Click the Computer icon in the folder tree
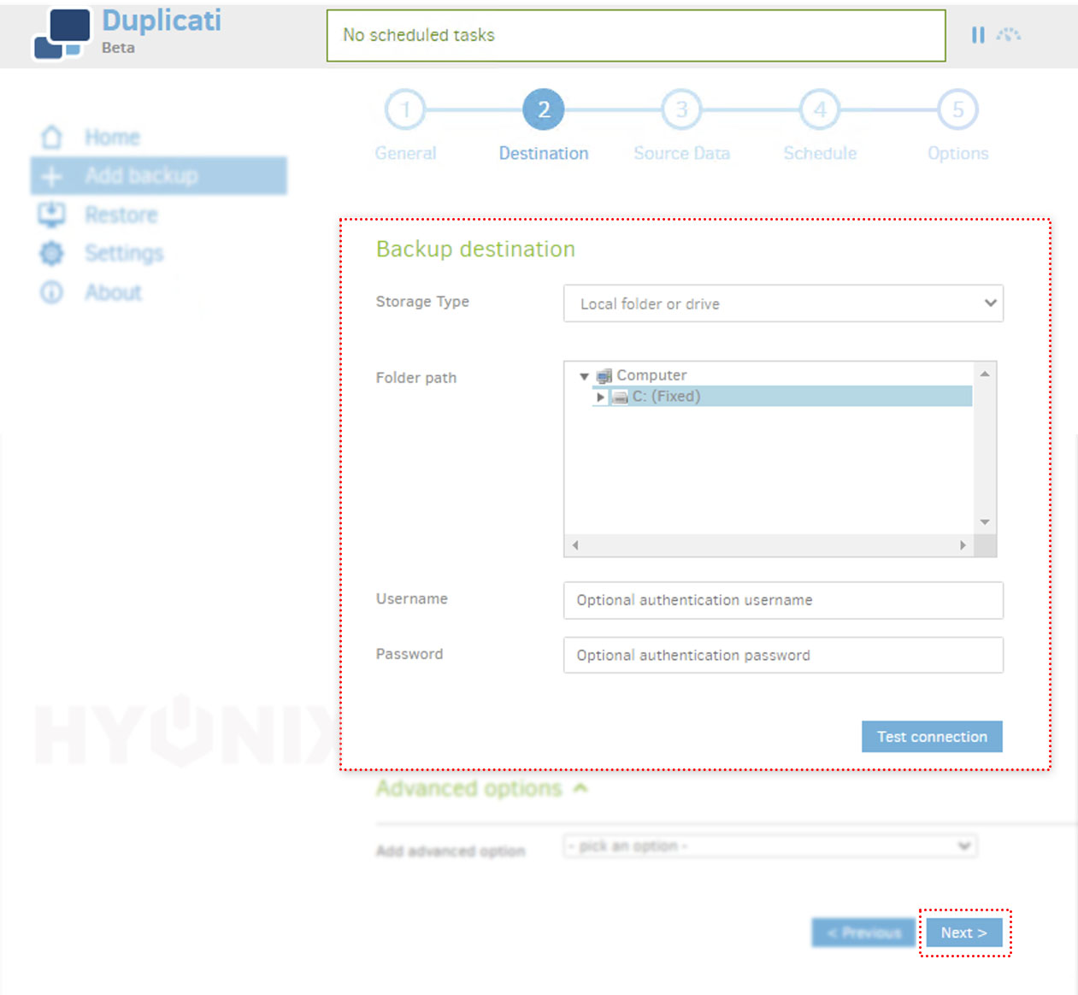 click(x=604, y=374)
